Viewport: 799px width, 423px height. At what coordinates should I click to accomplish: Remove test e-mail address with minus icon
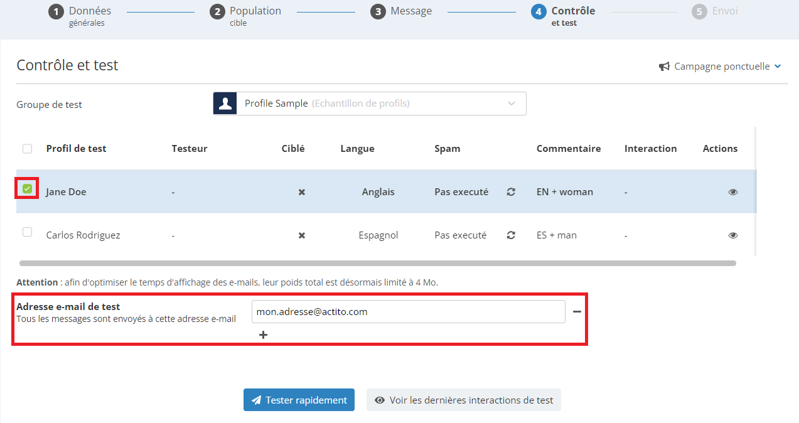(x=577, y=311)
